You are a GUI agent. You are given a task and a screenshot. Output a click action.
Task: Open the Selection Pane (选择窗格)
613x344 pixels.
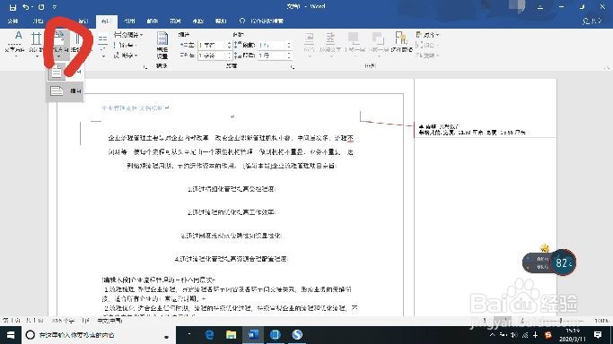401,43
